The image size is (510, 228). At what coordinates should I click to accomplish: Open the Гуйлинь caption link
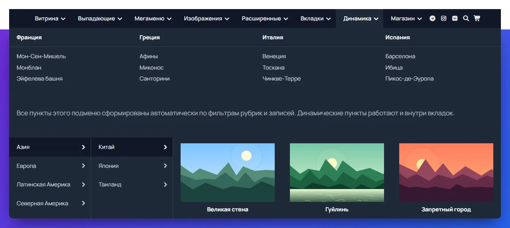click(x=337, y=209)
